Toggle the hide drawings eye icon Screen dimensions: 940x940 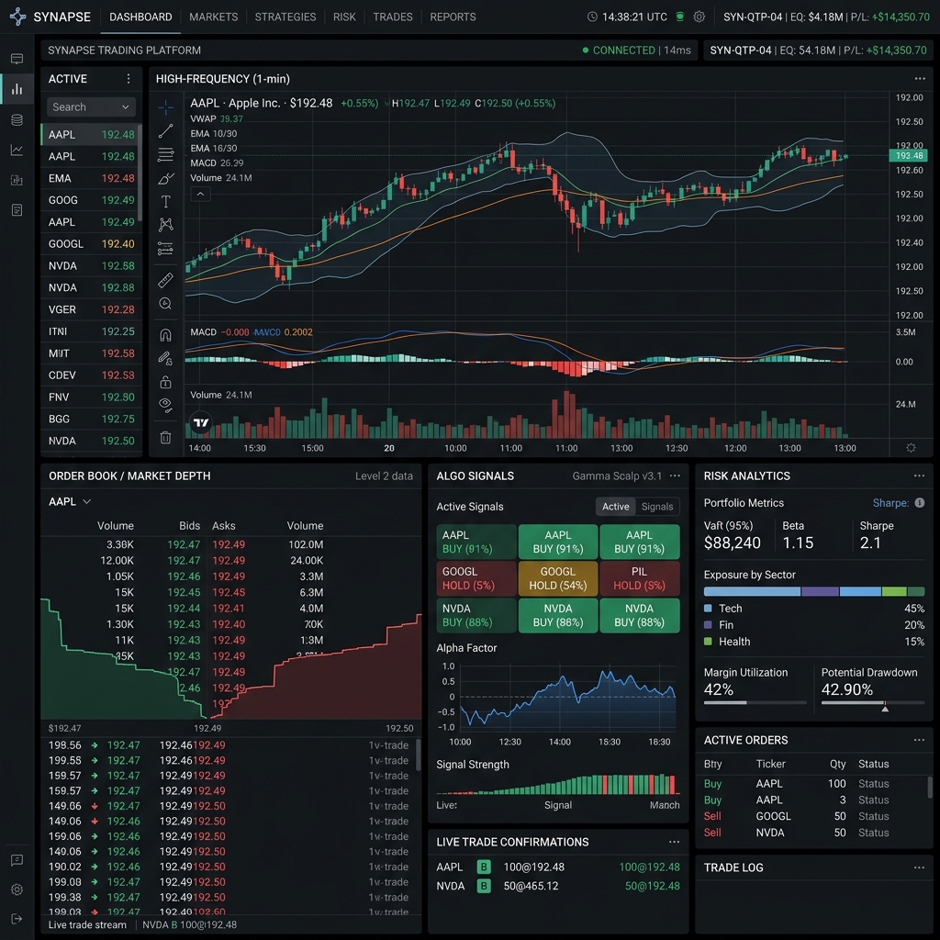(x=165, y=405)
